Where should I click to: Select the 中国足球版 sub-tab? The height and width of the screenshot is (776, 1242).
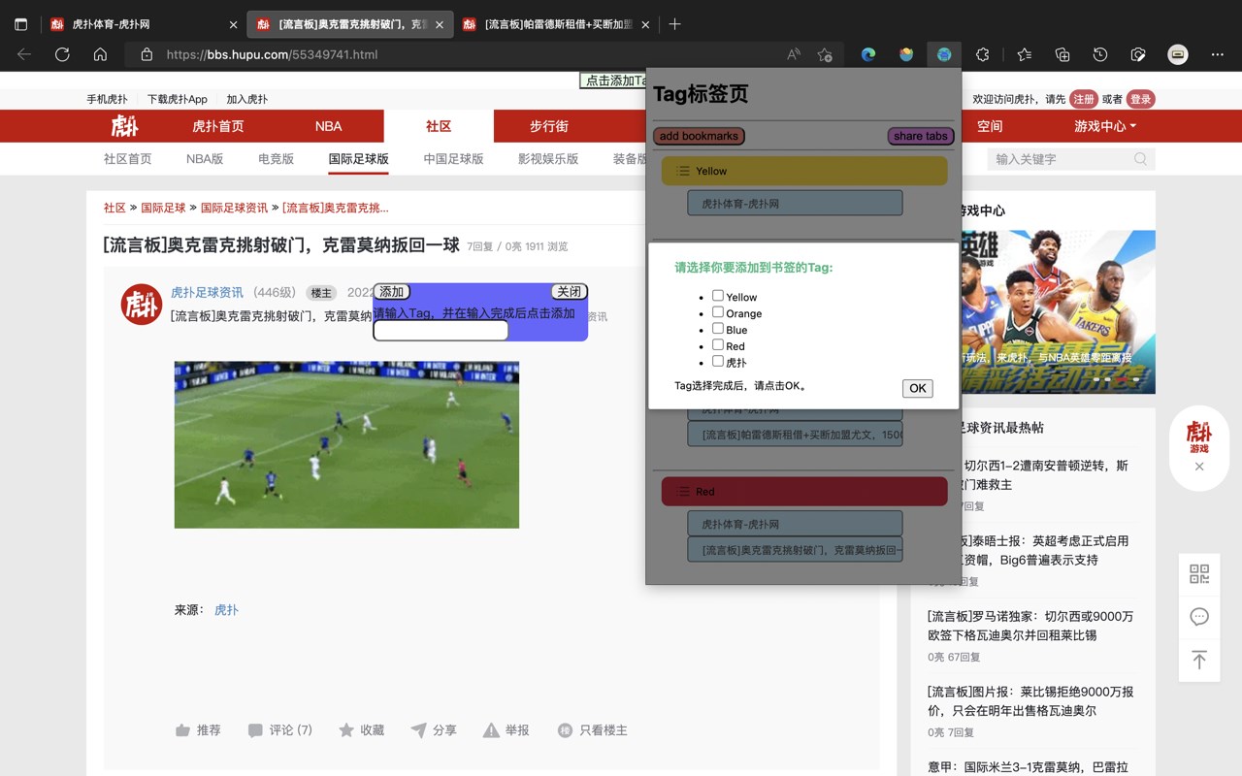(x=453, y=159)
